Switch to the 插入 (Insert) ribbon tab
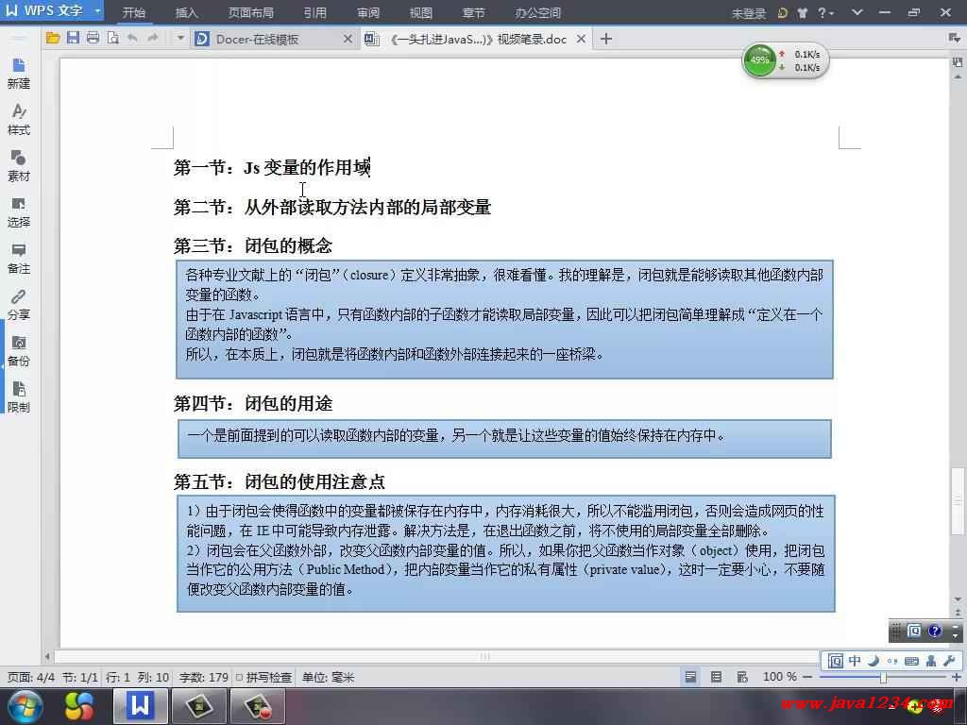Image resolution: width=967 pixels, height=725 pixels. pos(187,13)
